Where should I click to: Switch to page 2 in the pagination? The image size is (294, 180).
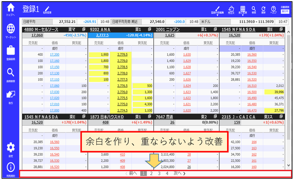click(x=151, y=173)
